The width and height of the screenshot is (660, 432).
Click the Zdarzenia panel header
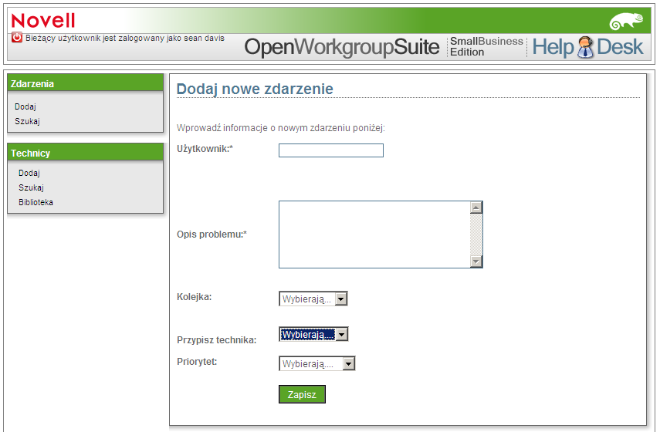click(86, 83)
